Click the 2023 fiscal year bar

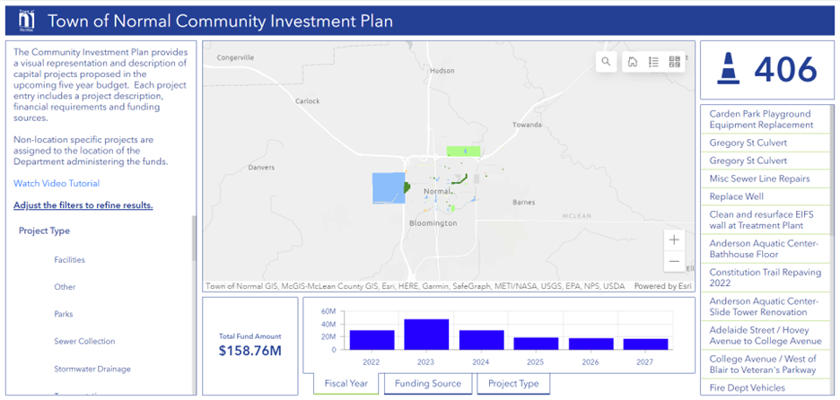click(426, 335)
